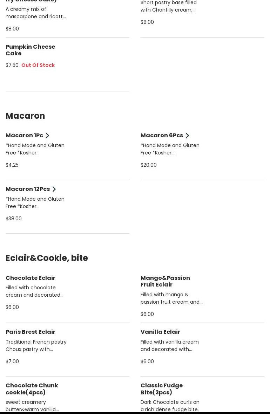The width and height of the screenshot is (270, 414).
Task: Click the $7.50 Pumpkin Cheese Cake price
Action: tap(12, 65)
